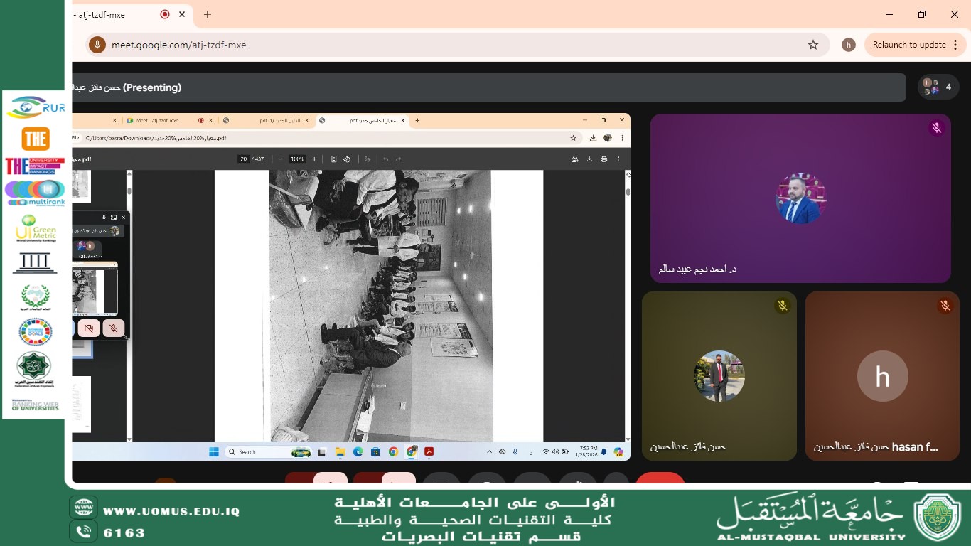Click the muted mic badge on hasan's tile
This screenshot has width=971, height=546.
pyautogui.click(x=945, y=306)
